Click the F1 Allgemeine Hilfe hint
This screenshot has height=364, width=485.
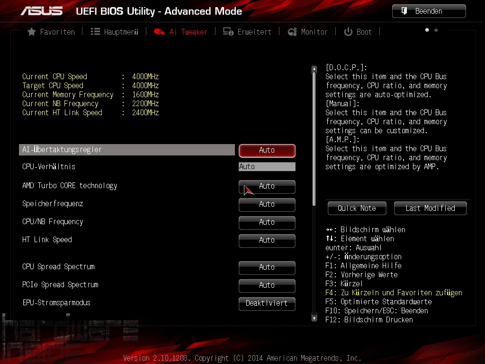tap(363, 265)
